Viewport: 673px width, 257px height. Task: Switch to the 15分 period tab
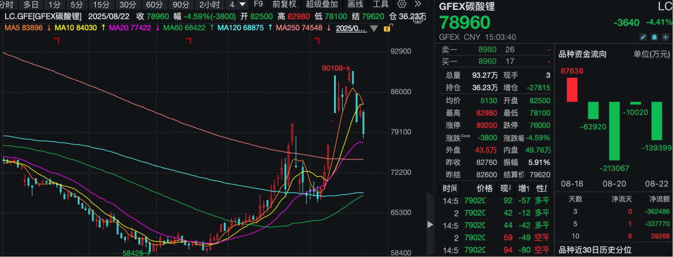[x=102, y=5]
